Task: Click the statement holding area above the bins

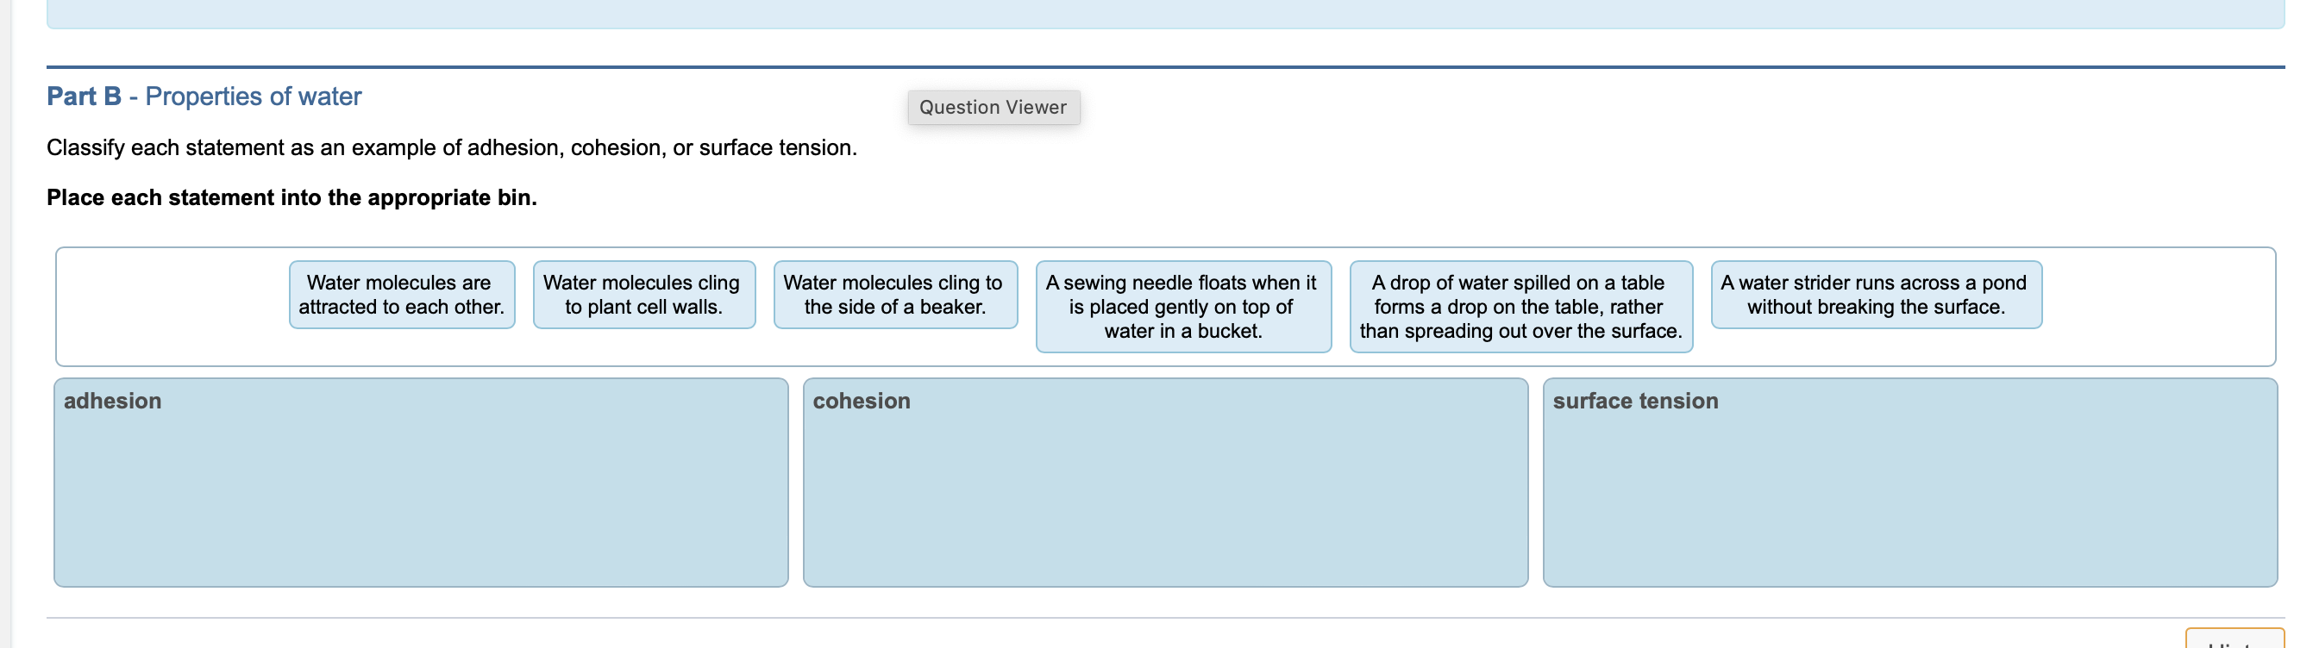Action: [x=161, y=307]
